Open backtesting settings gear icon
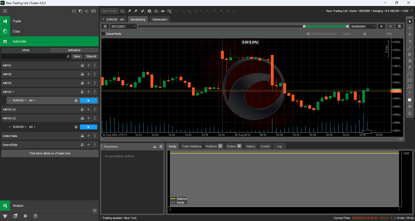415x221 pixels. point(105,26)
